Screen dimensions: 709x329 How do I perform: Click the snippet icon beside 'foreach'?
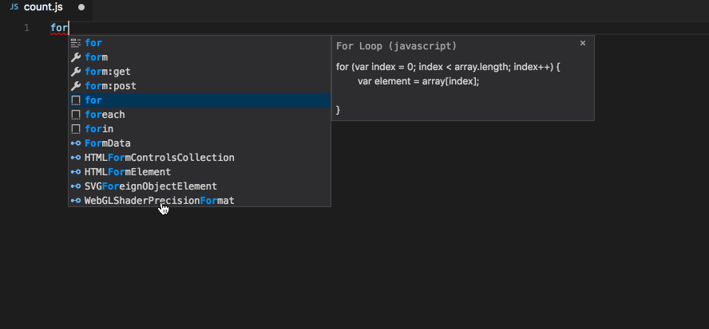[76, 115]
